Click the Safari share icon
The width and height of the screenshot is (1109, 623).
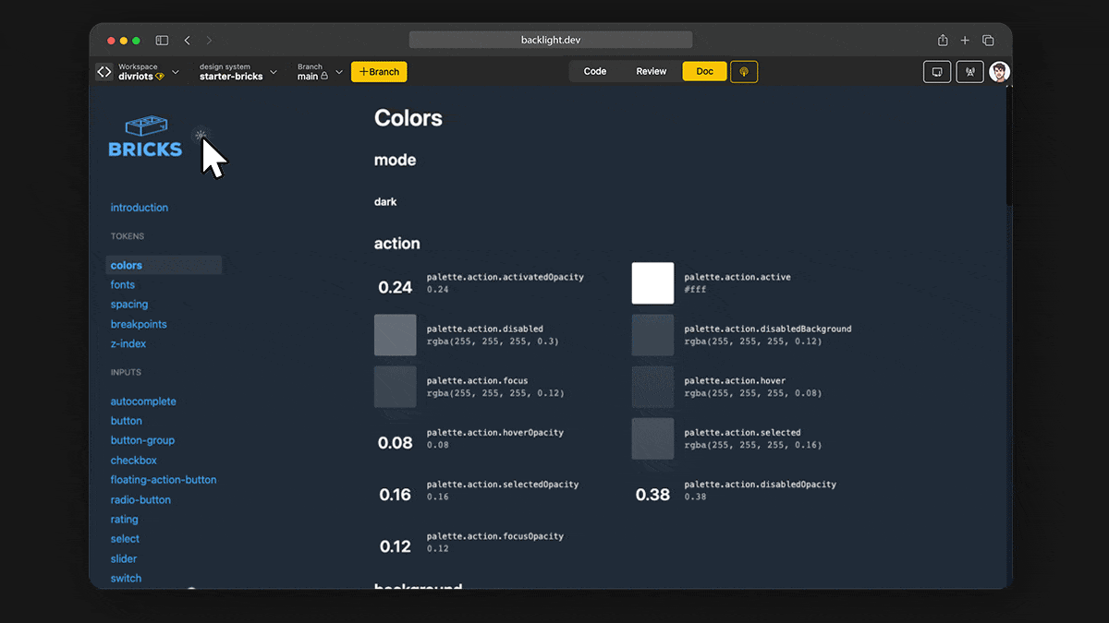[x=943, y=41]
